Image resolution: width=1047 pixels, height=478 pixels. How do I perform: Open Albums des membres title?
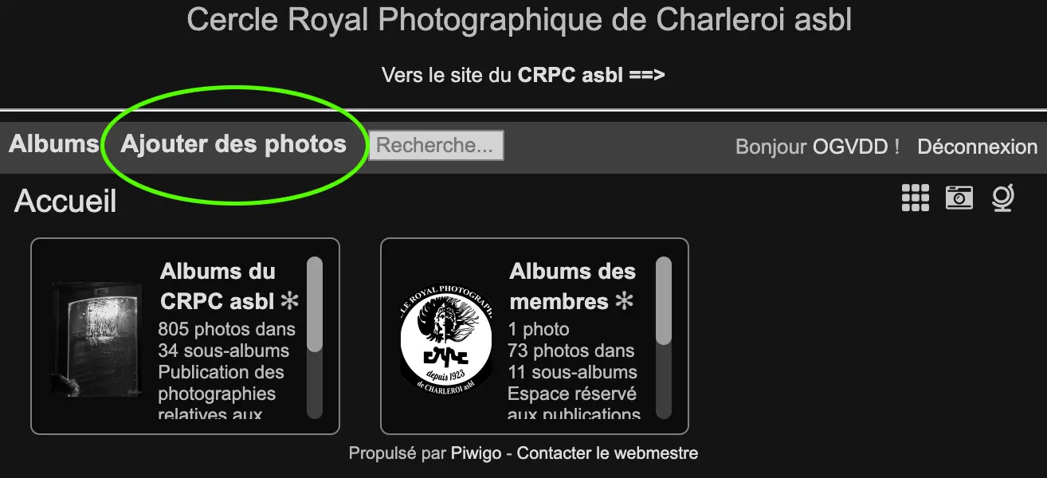tap(572, 286)
